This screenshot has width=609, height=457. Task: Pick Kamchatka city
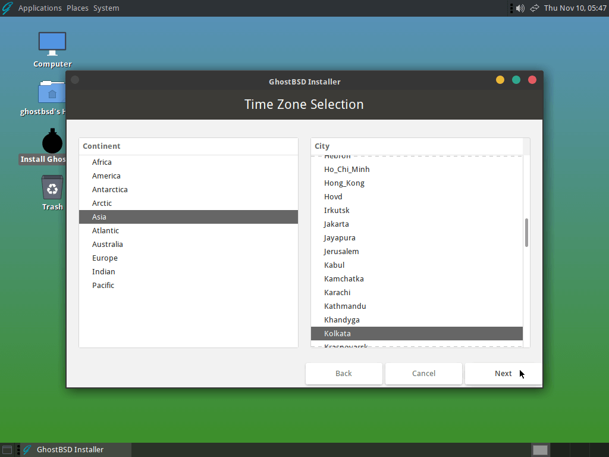(417, 278)
